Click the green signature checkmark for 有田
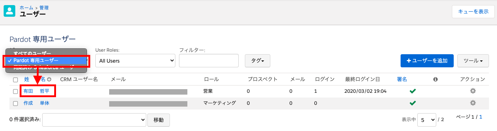 (x=413, y=91)
